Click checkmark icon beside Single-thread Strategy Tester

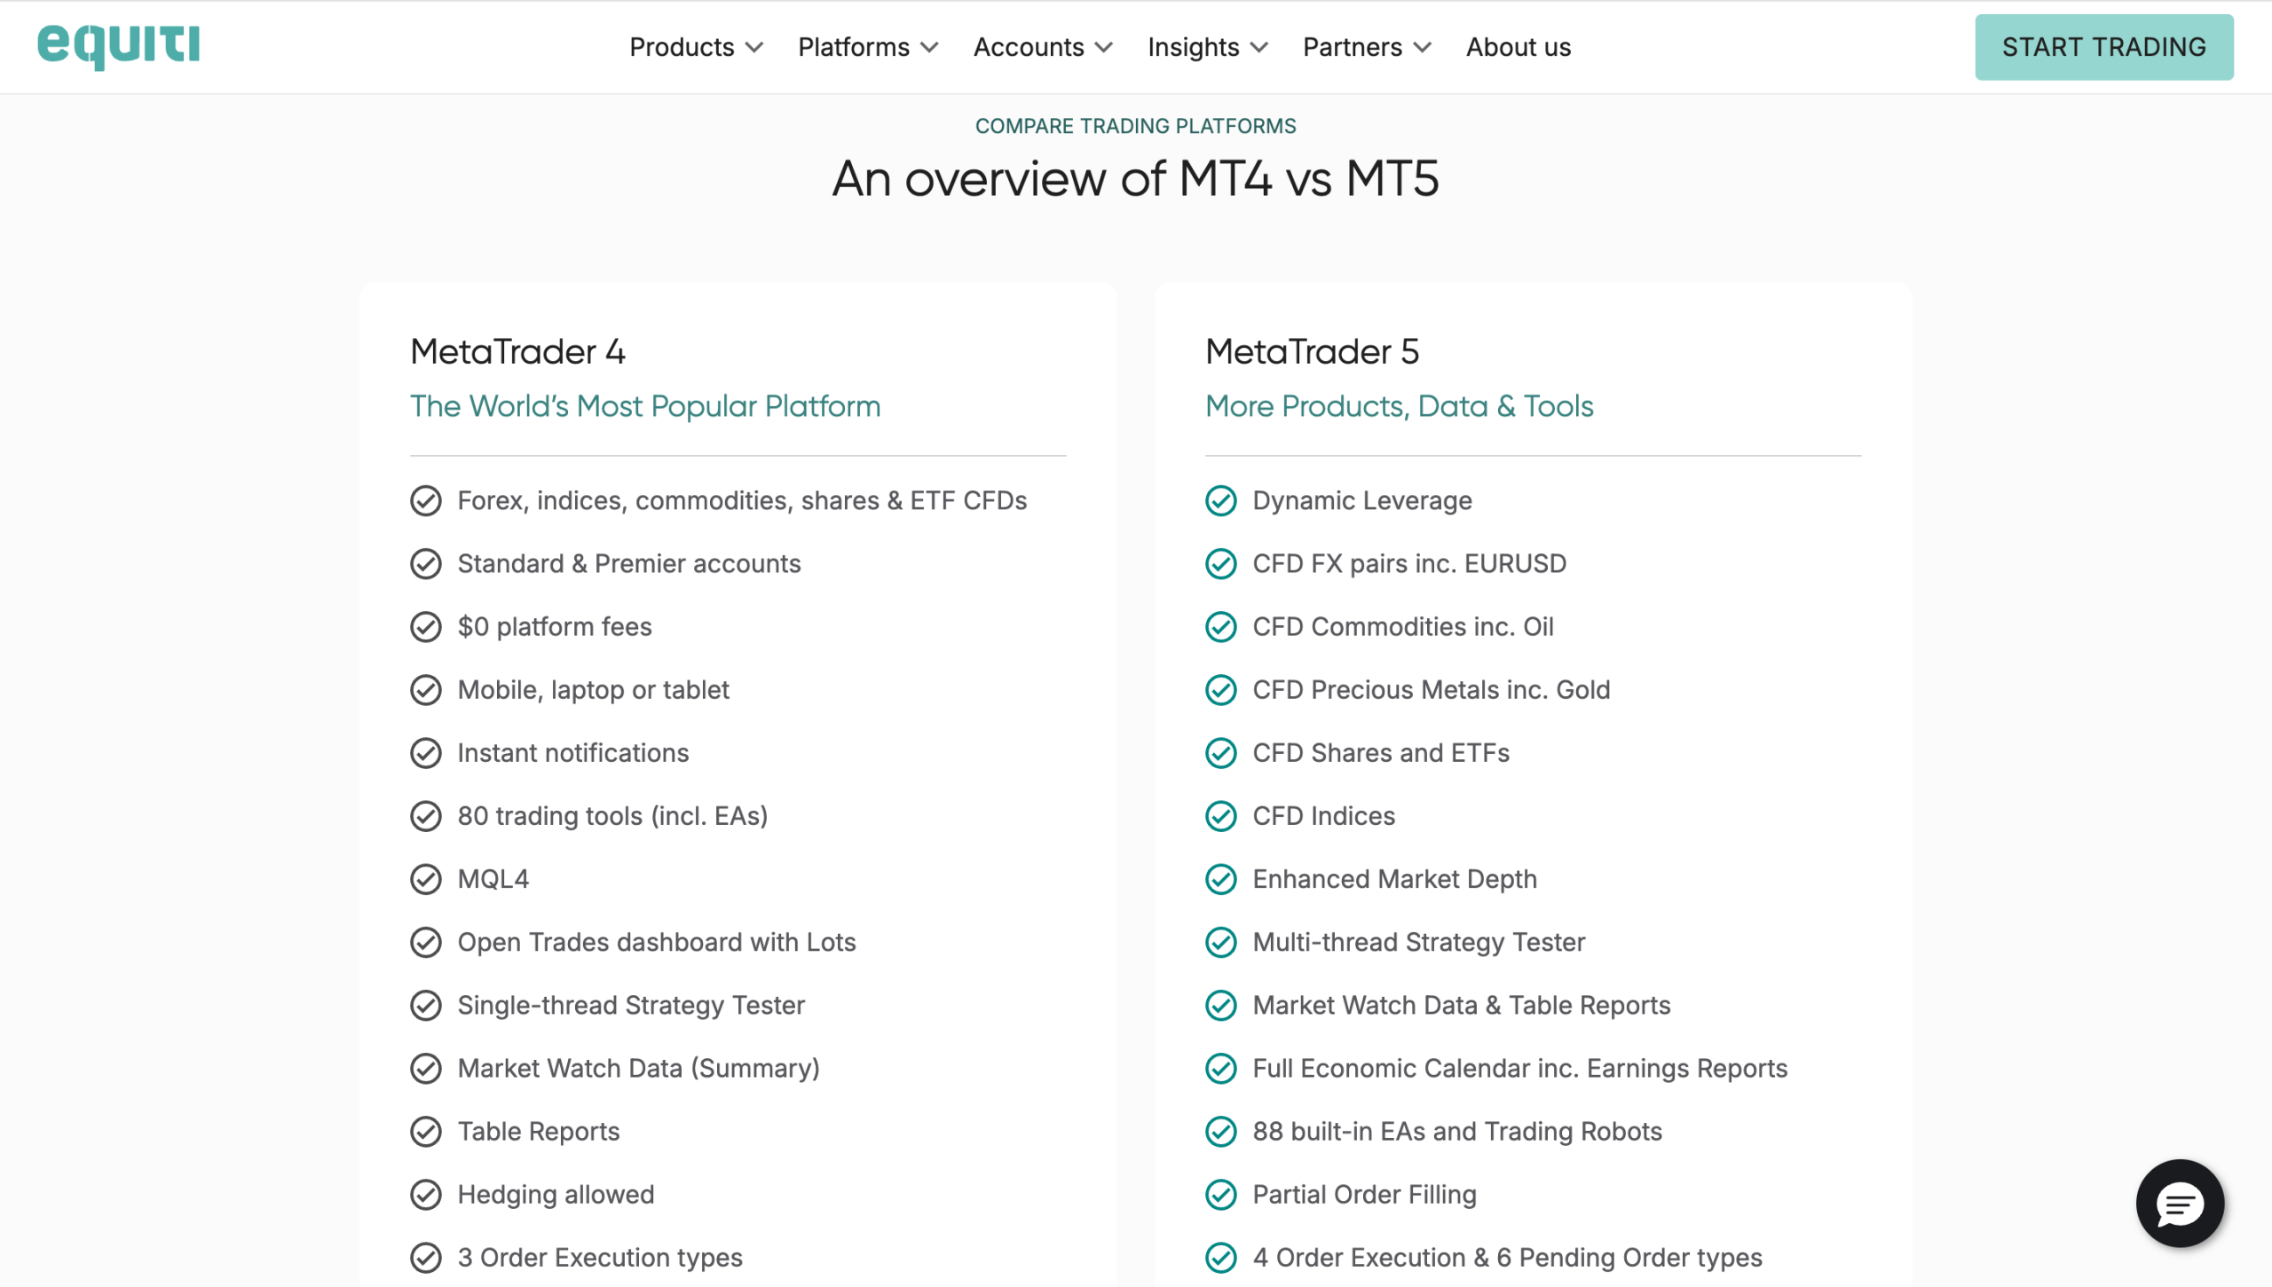(426, 1005)
